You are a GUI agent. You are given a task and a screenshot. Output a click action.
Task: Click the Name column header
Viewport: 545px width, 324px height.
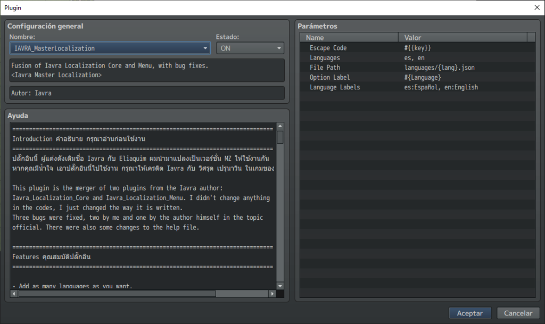coord(349,37)
